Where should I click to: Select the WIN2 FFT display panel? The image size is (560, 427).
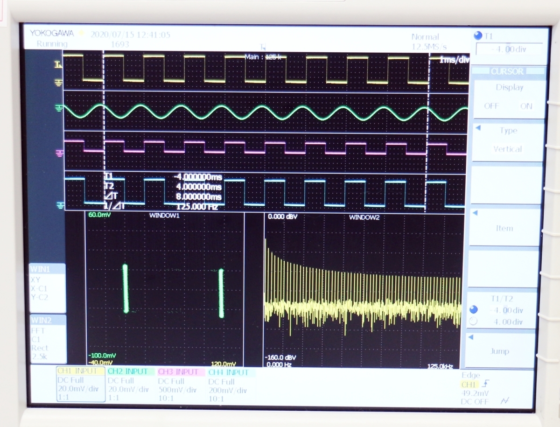(48, 339)
